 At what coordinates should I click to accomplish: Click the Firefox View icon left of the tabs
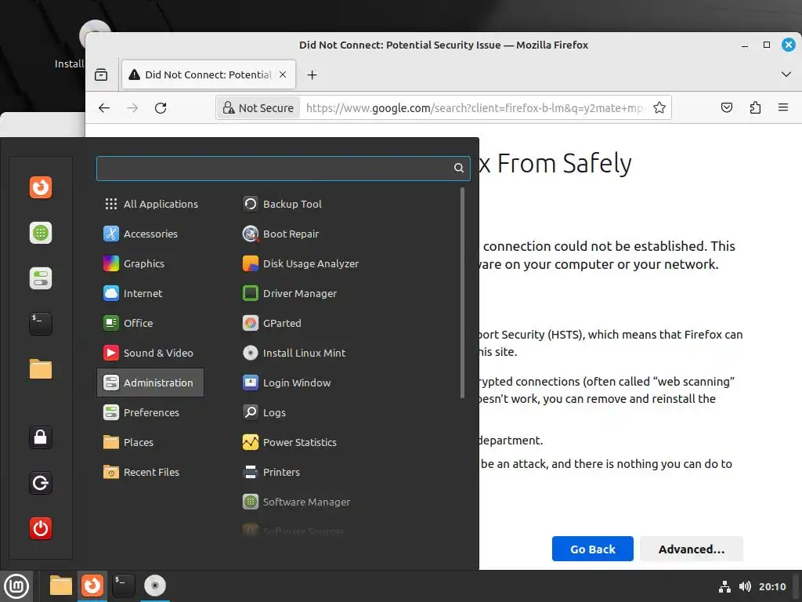(x=101, y=75)
